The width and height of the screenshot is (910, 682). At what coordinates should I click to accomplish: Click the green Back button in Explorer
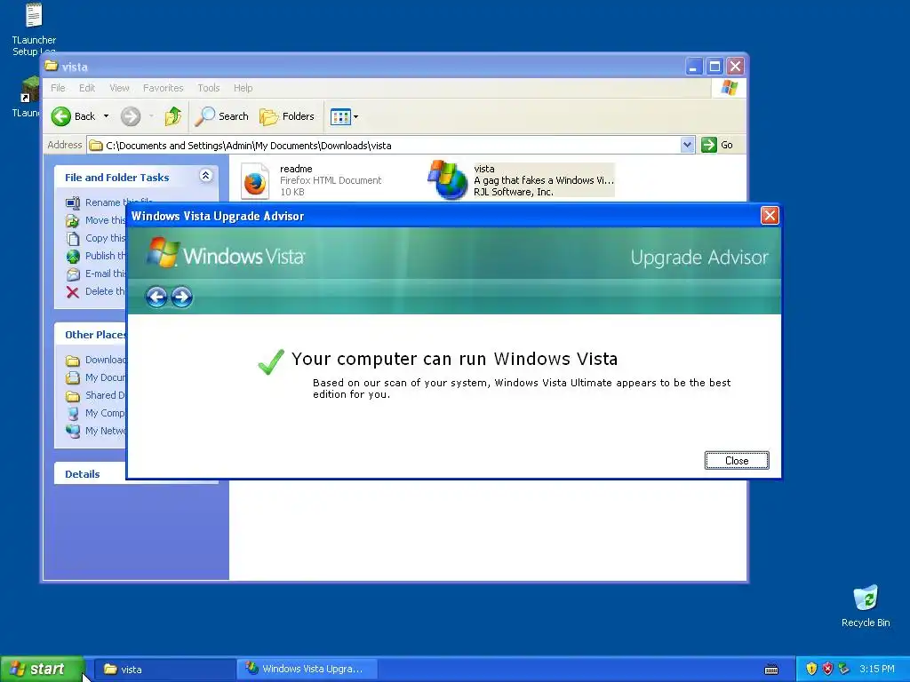click(74, 116)
